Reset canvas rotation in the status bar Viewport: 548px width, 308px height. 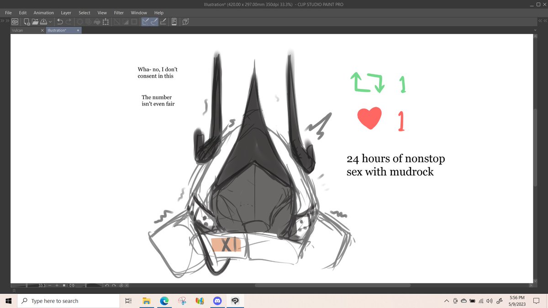pos(121,286)
